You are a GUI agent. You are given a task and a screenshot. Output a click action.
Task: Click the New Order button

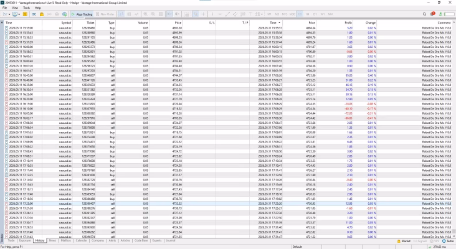tap(105, 14)
